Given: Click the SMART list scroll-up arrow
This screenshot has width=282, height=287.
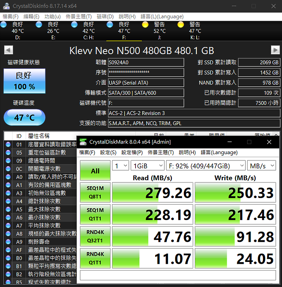Looking at the screenshot, I should [x=276, y=135].
